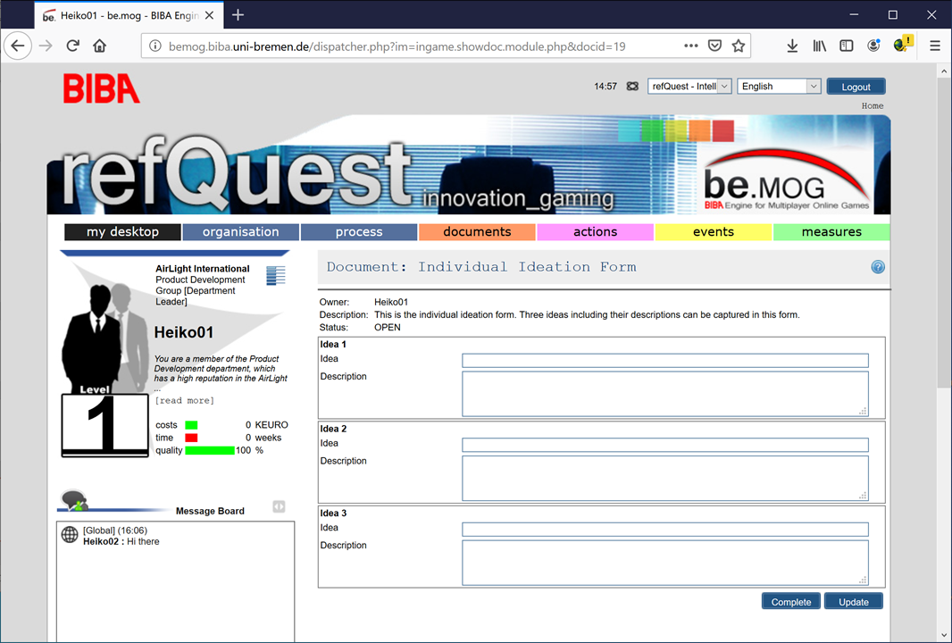Viewport: 952px width, 643px height.
Task: Click the blue bar chart icon near AirLight International
Action: [x=276, y=275]
